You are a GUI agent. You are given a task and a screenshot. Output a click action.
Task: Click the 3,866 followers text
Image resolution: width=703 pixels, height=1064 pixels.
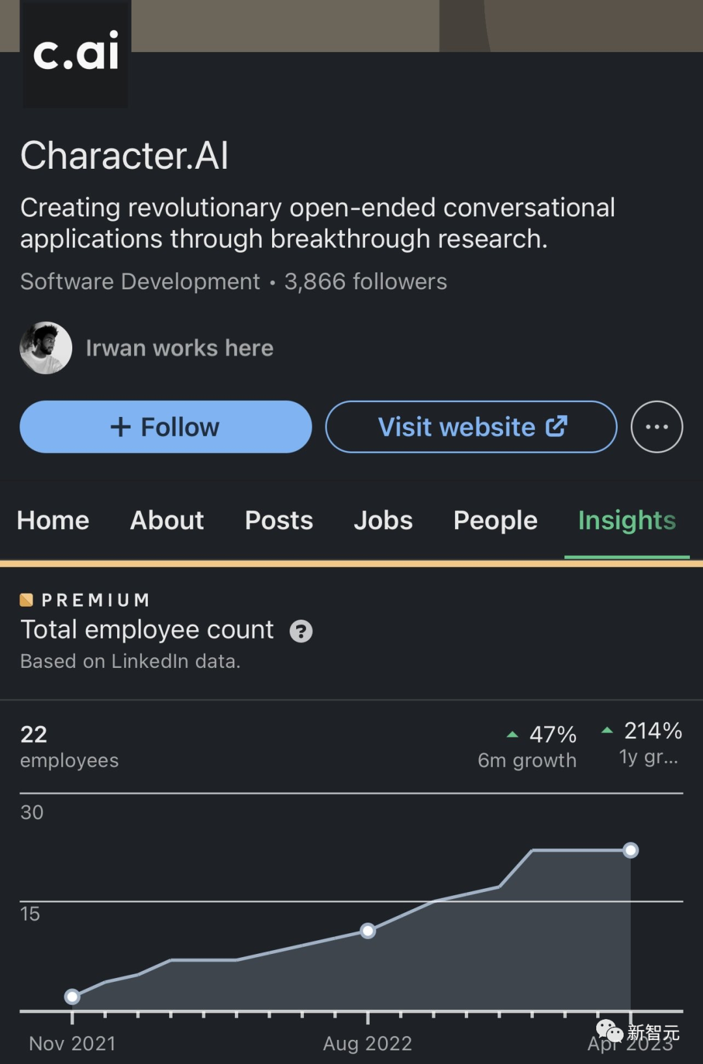click(x=365, y=281)
